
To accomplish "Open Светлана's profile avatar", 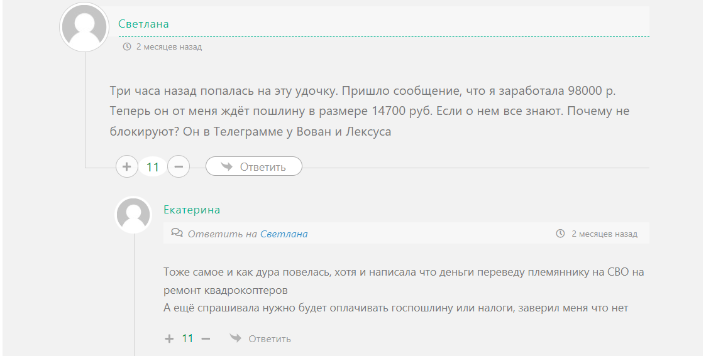I will coord(84,27).
